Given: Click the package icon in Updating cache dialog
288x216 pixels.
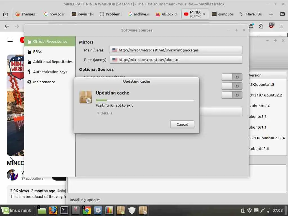Looking at the screenshot, I should tap(85, 97).
